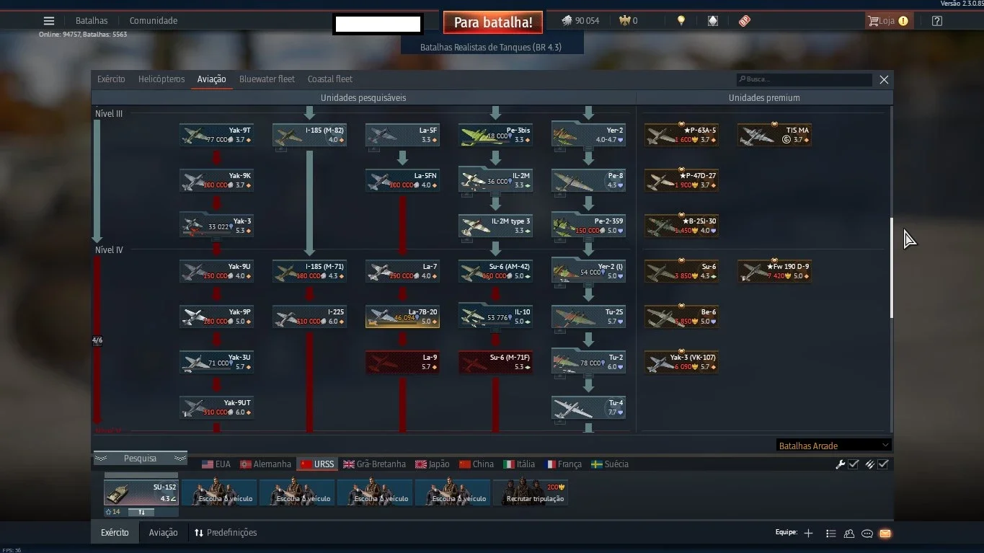
Task: Toggle the checkbox beside the ammo icon
Action: click(883, 464)
